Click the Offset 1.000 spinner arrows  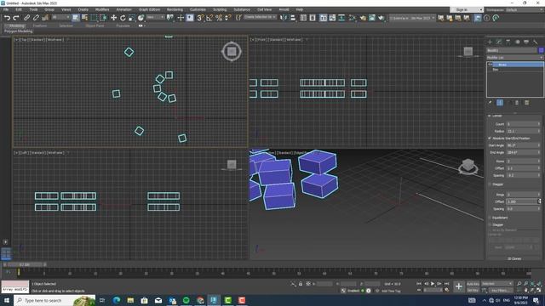539,201
